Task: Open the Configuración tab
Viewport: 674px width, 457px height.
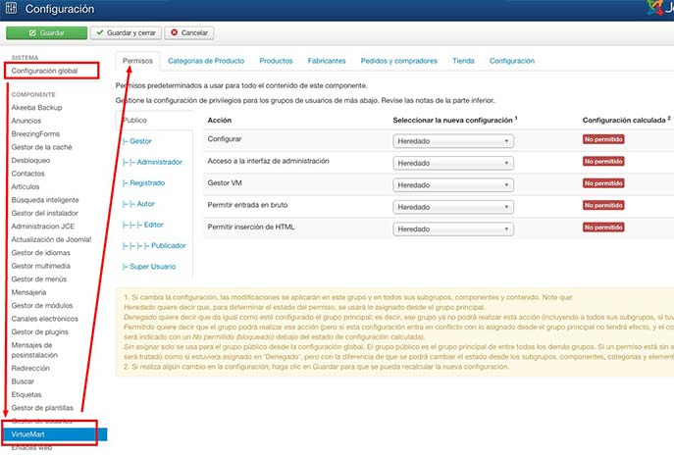Action: pyautogui.click(x=512, y=61)
